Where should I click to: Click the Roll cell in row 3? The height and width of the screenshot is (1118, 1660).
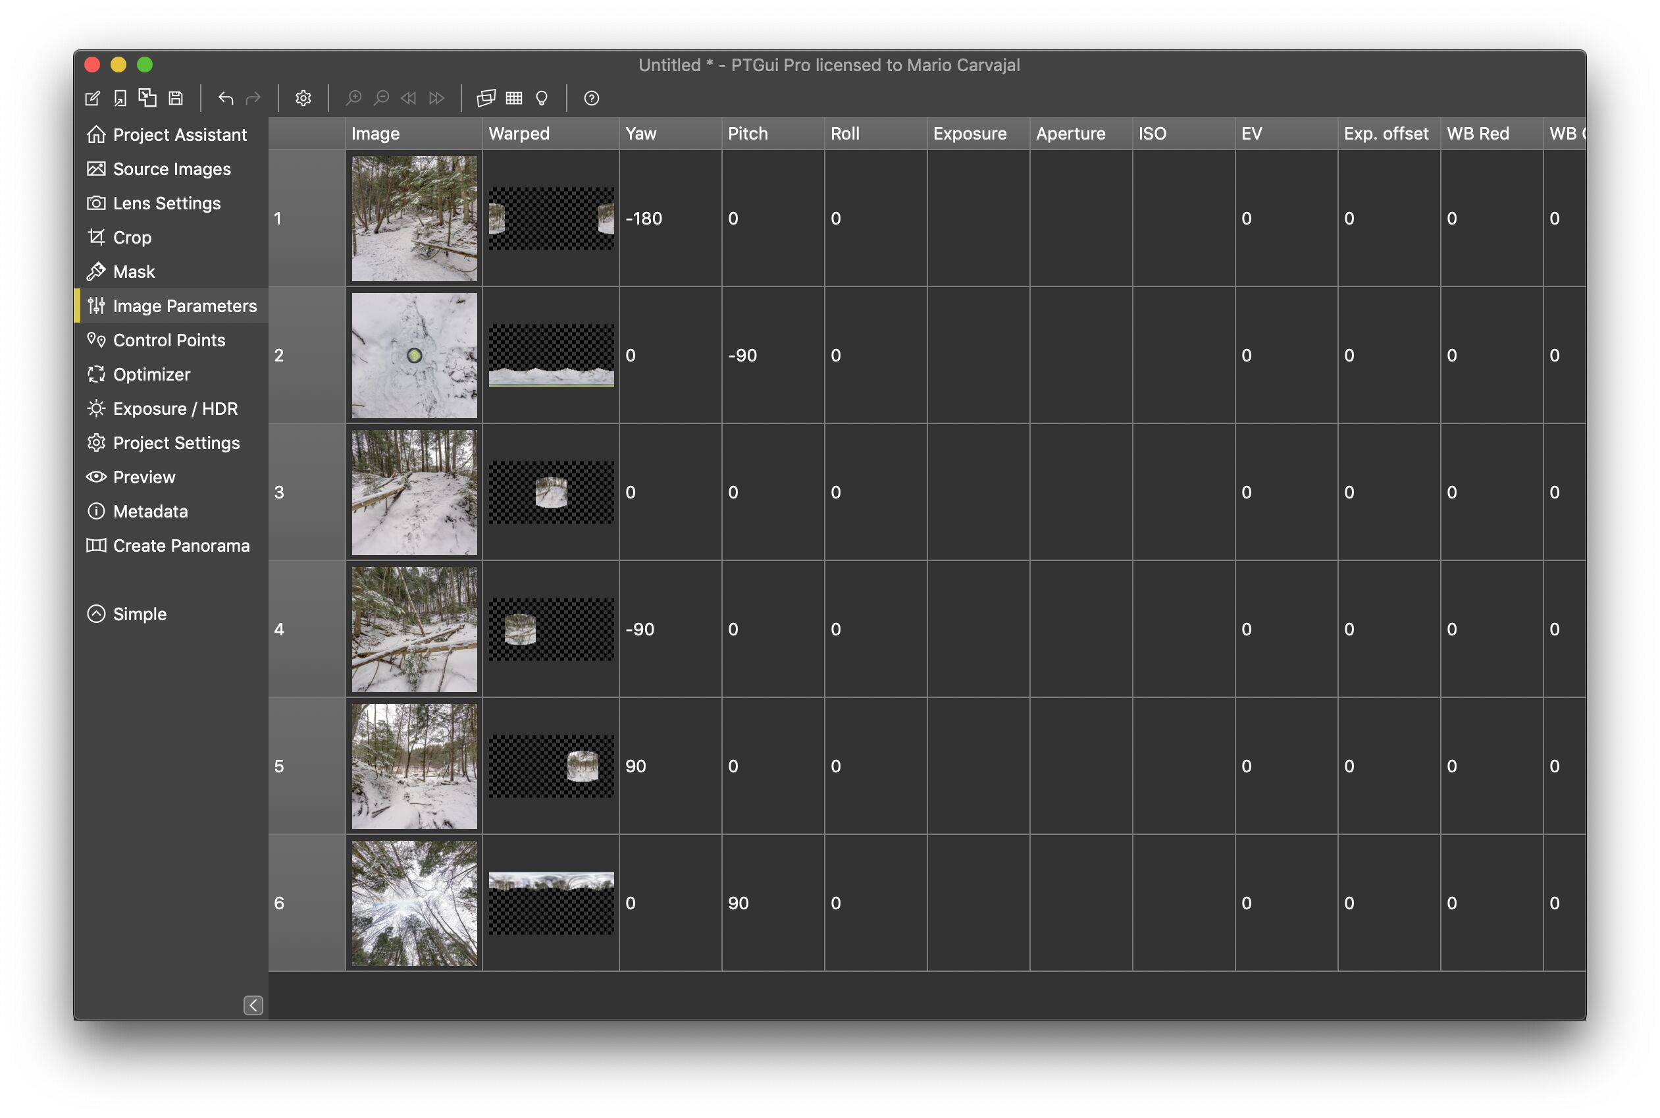pos(875,492)
